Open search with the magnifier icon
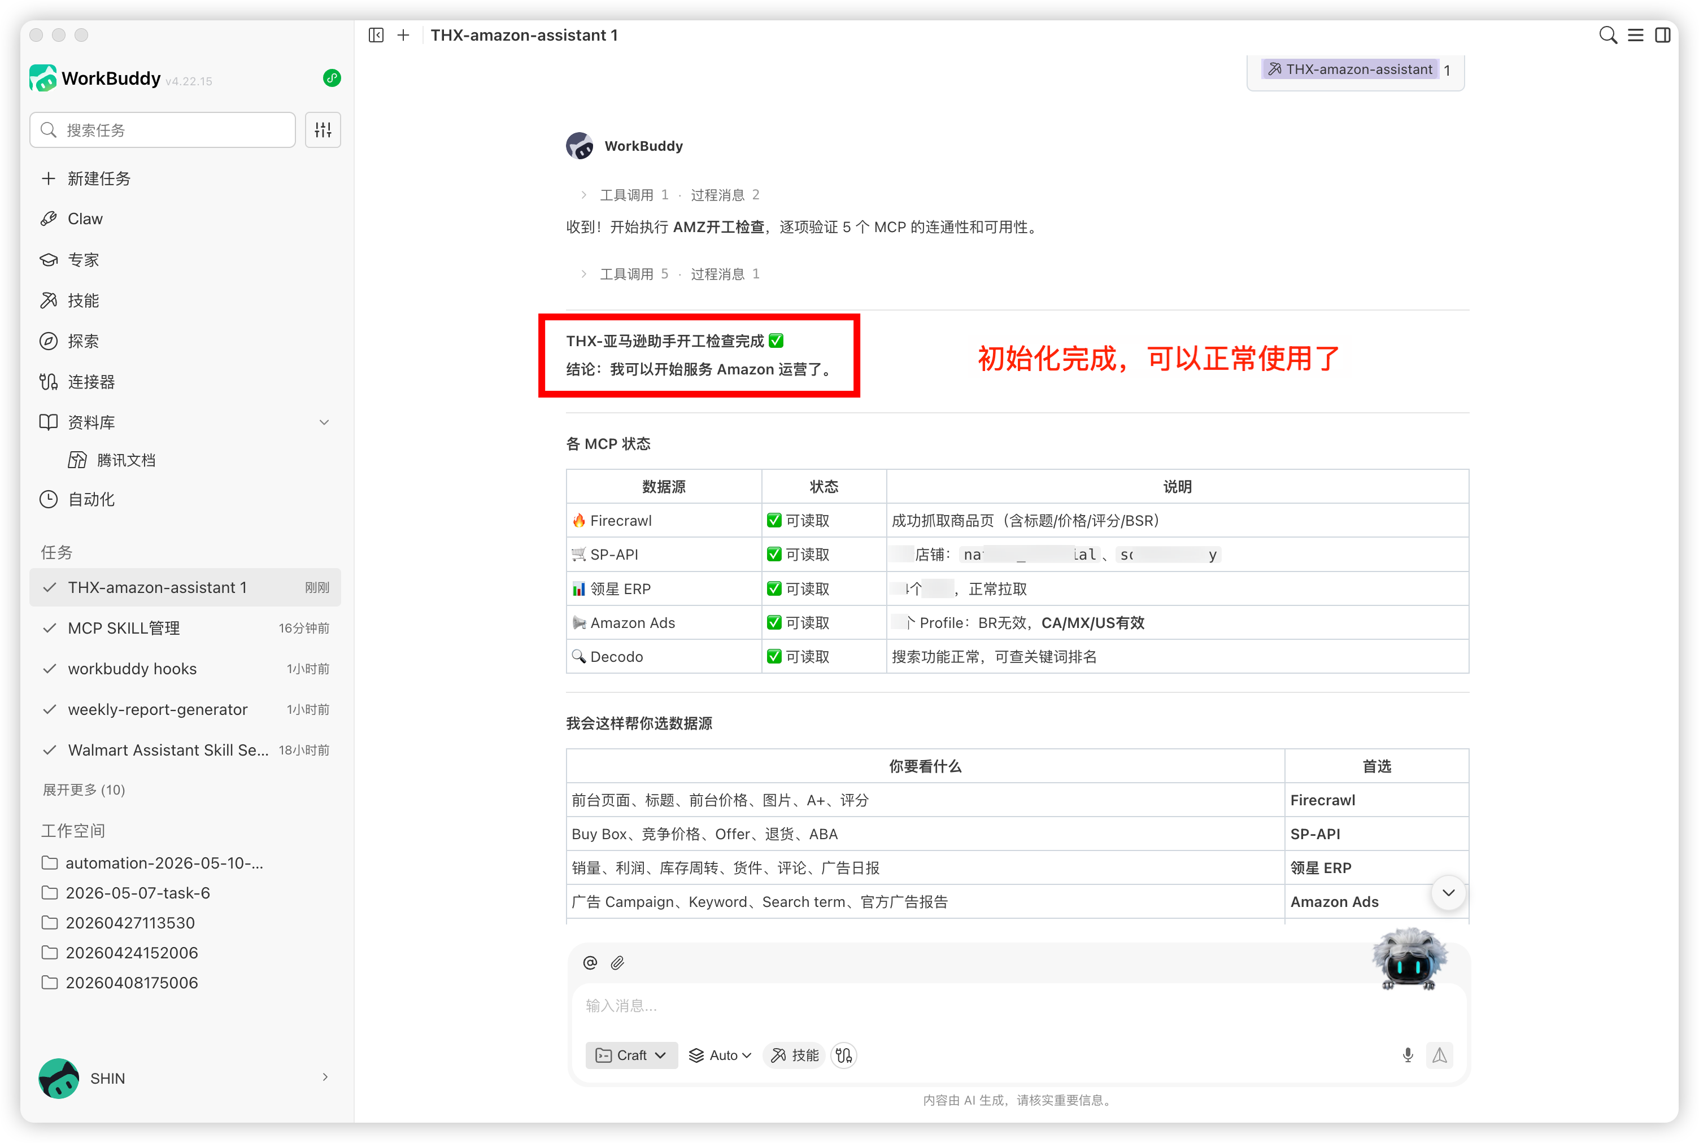This screenshot has width=1699, height=1143. tap(1607, 35)
